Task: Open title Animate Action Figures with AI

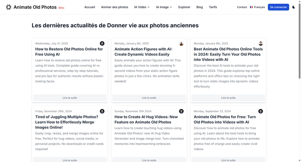Action: pyautogui.click(x=143, y=52)
